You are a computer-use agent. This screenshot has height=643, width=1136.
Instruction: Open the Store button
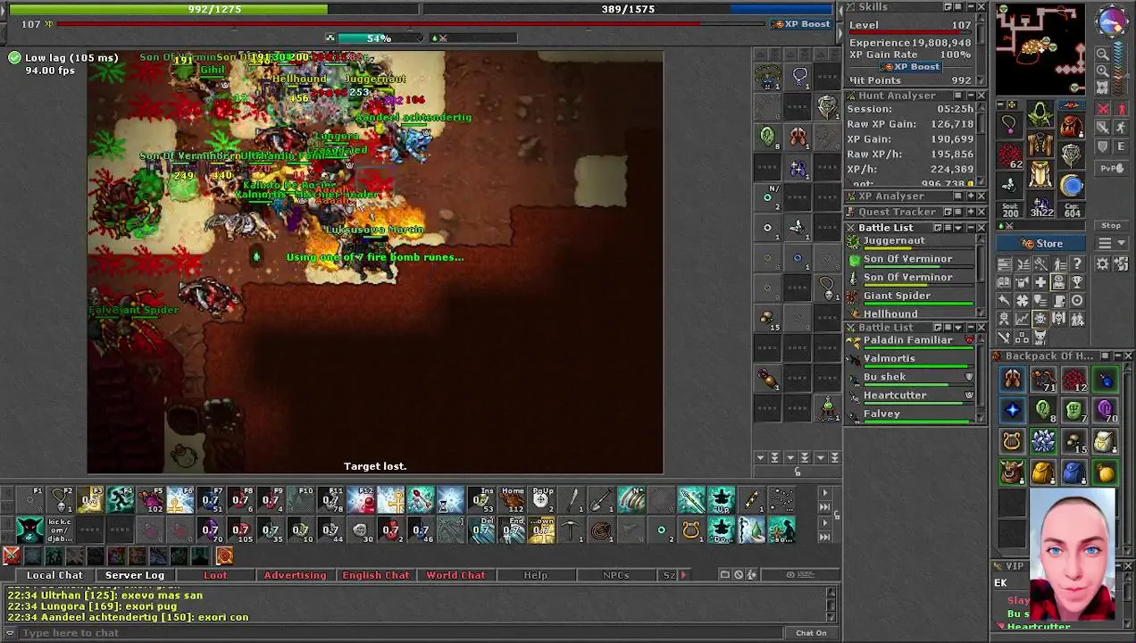[1041, 244]
